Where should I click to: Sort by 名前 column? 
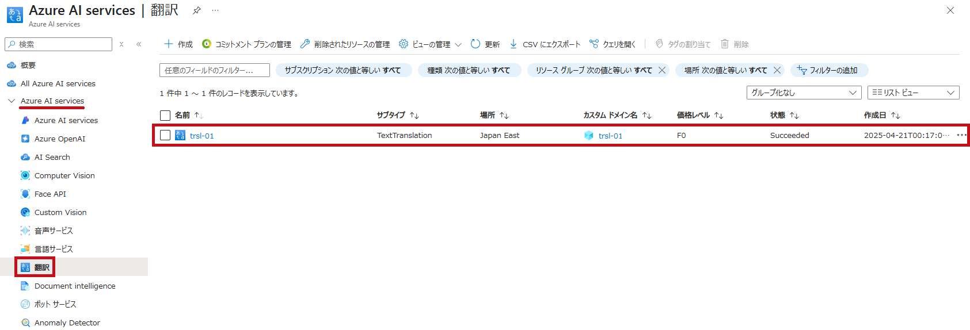[189, 116]
